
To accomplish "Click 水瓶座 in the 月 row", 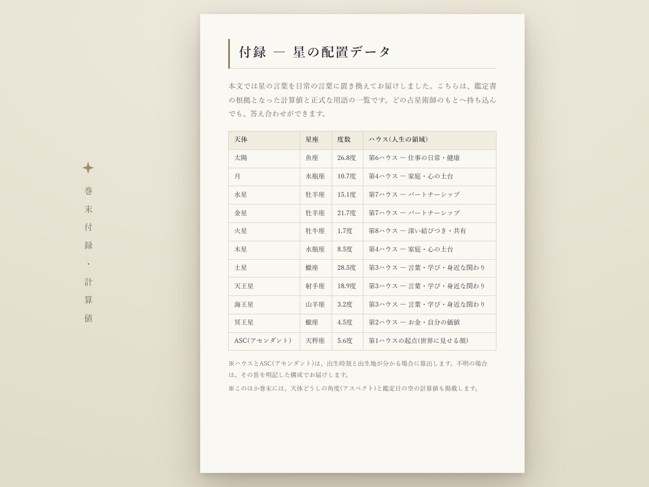I will (x=315, y=177).
